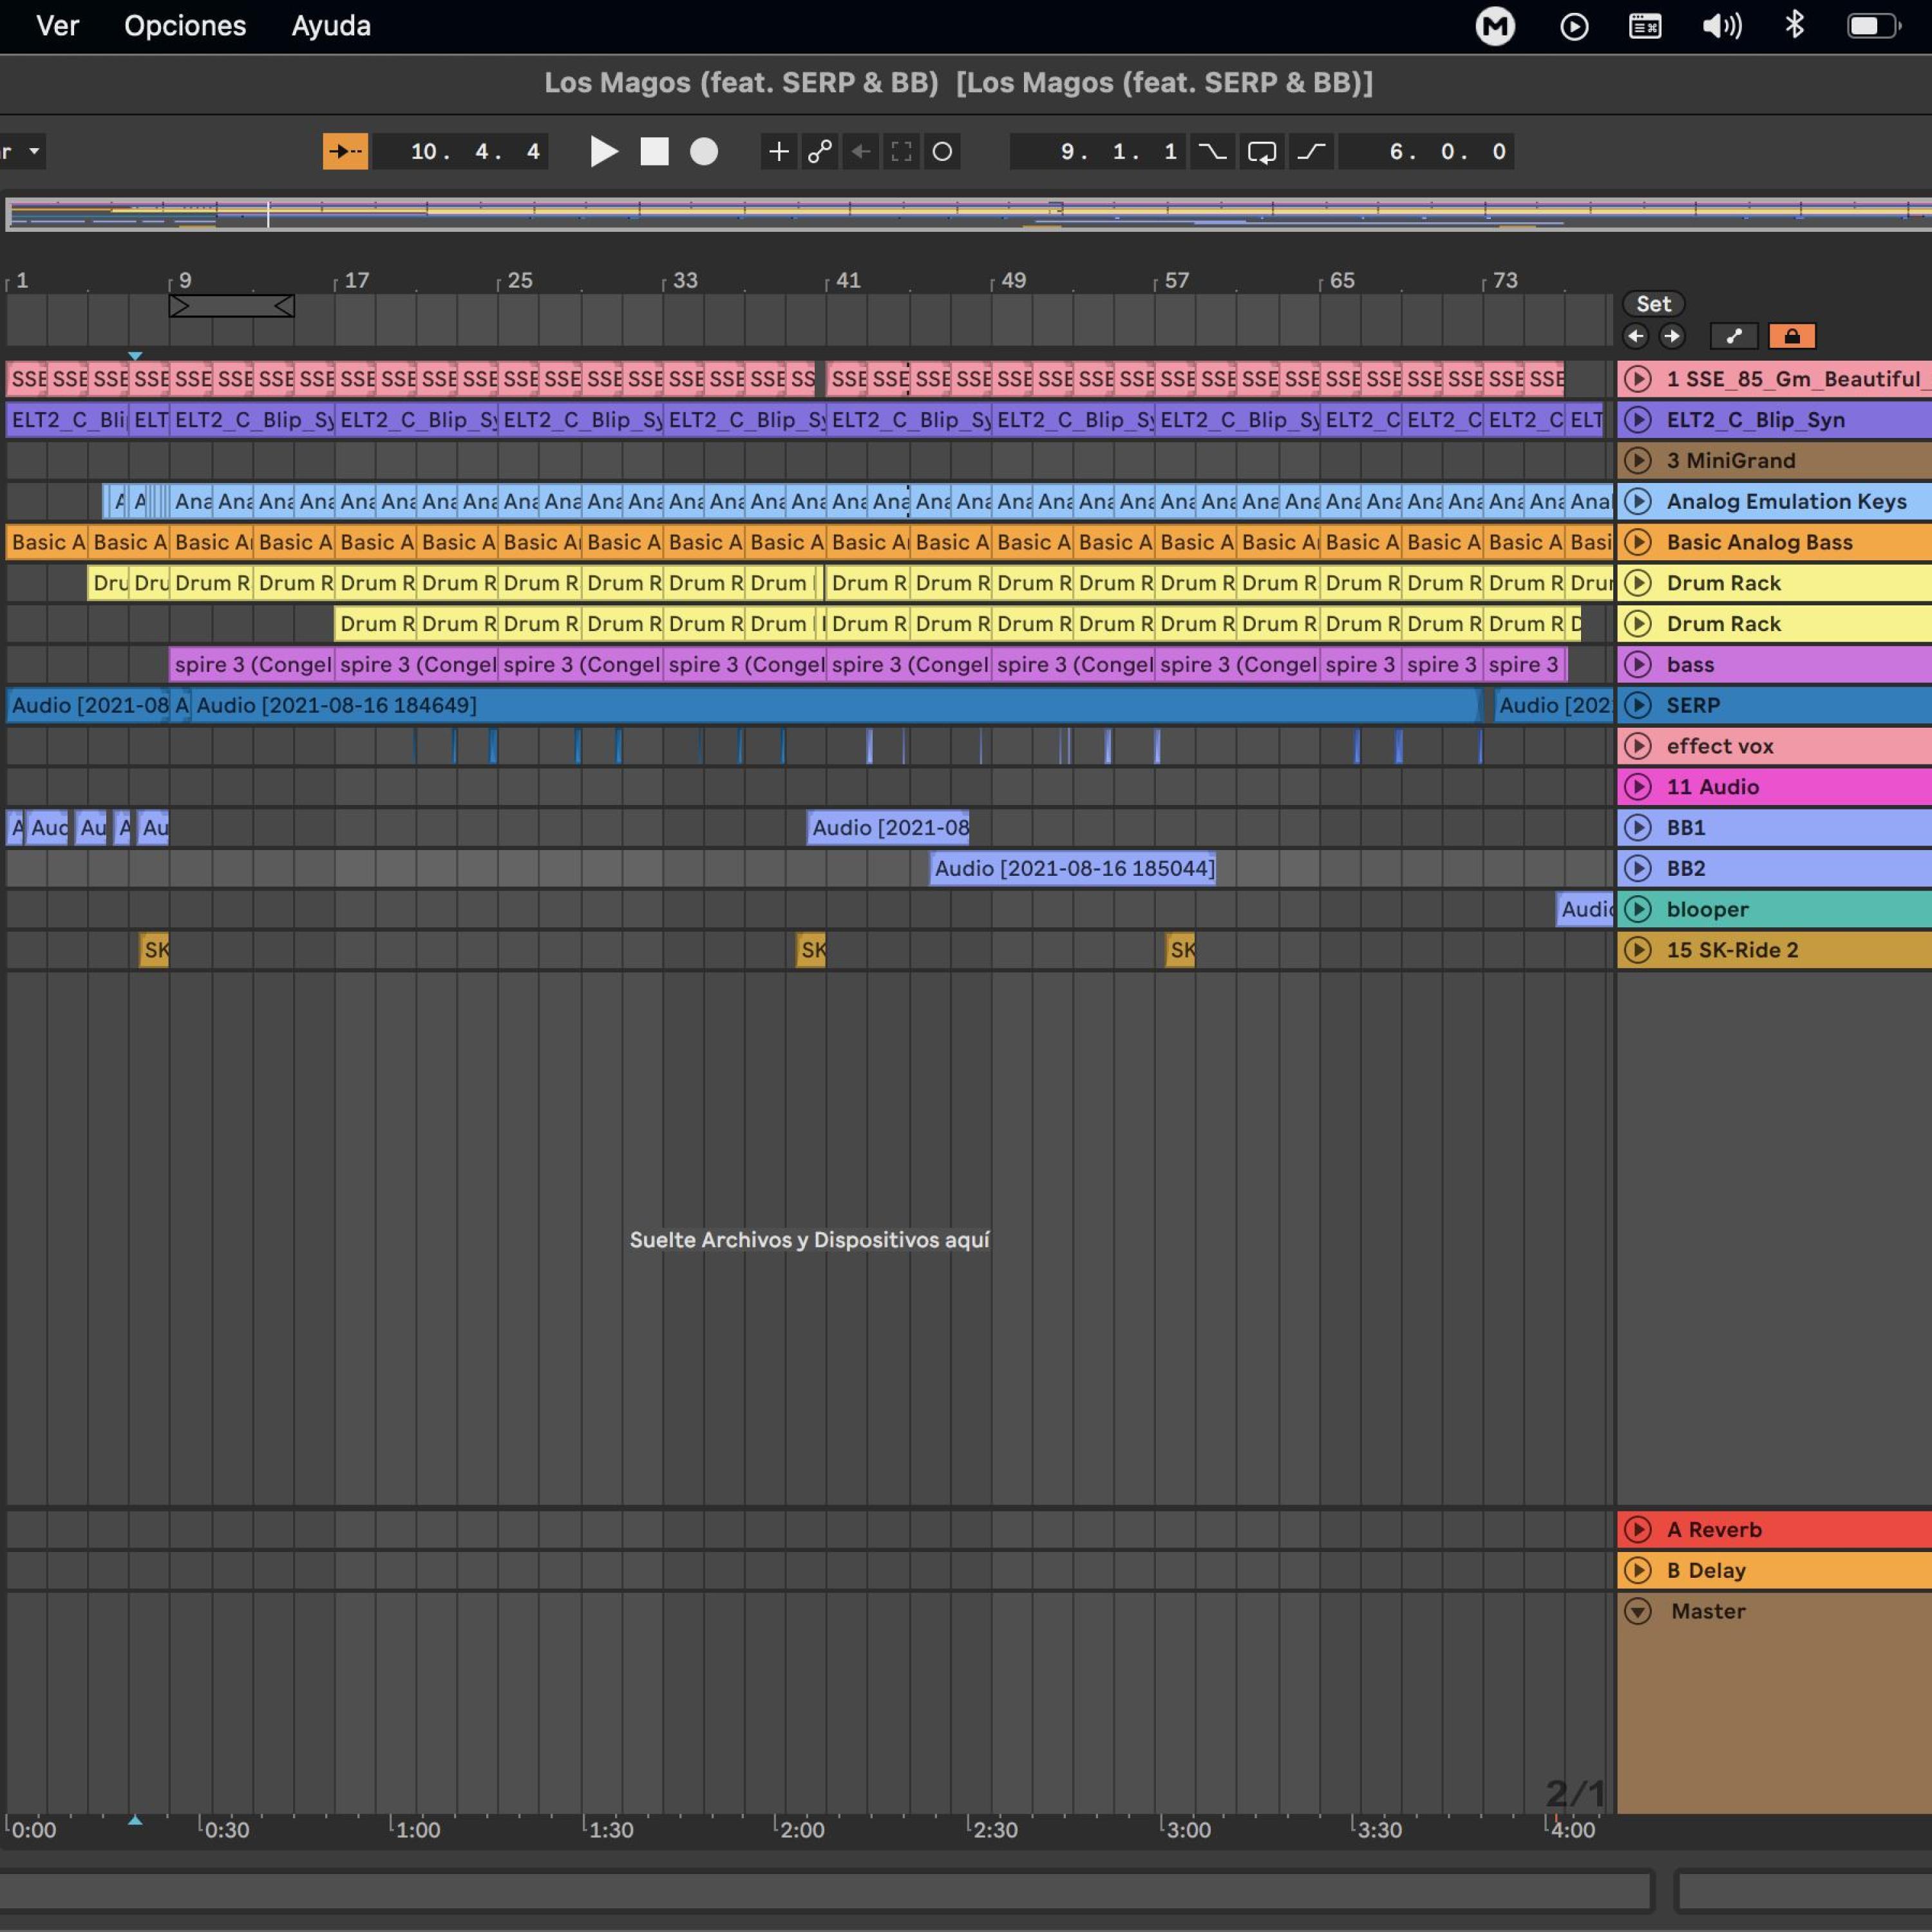Image resolution: width=1932 pixels, height=1932 pixels.
Task: Unfold the B Delay return track
Action: [1638, 1570]
